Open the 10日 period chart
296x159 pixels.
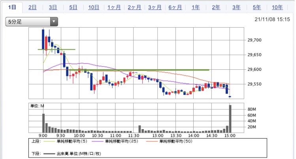click(94, 7)
